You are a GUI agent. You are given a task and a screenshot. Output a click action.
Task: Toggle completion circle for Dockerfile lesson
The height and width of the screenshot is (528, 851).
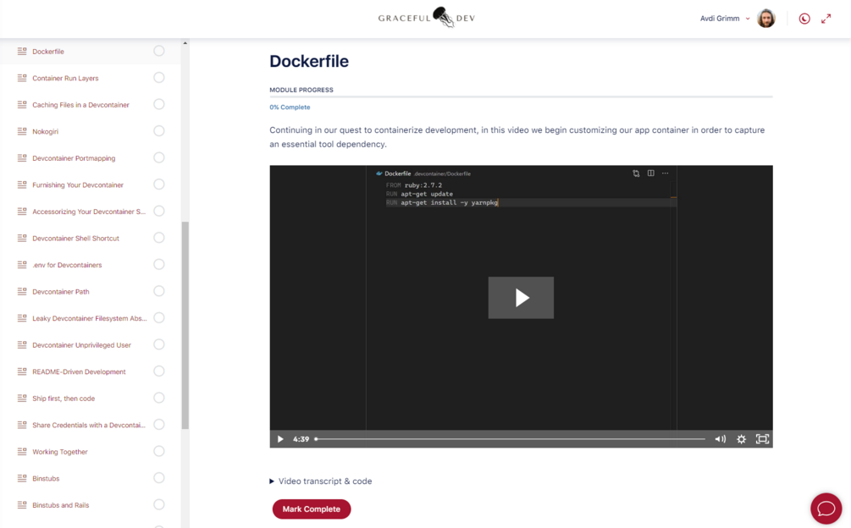159,51
